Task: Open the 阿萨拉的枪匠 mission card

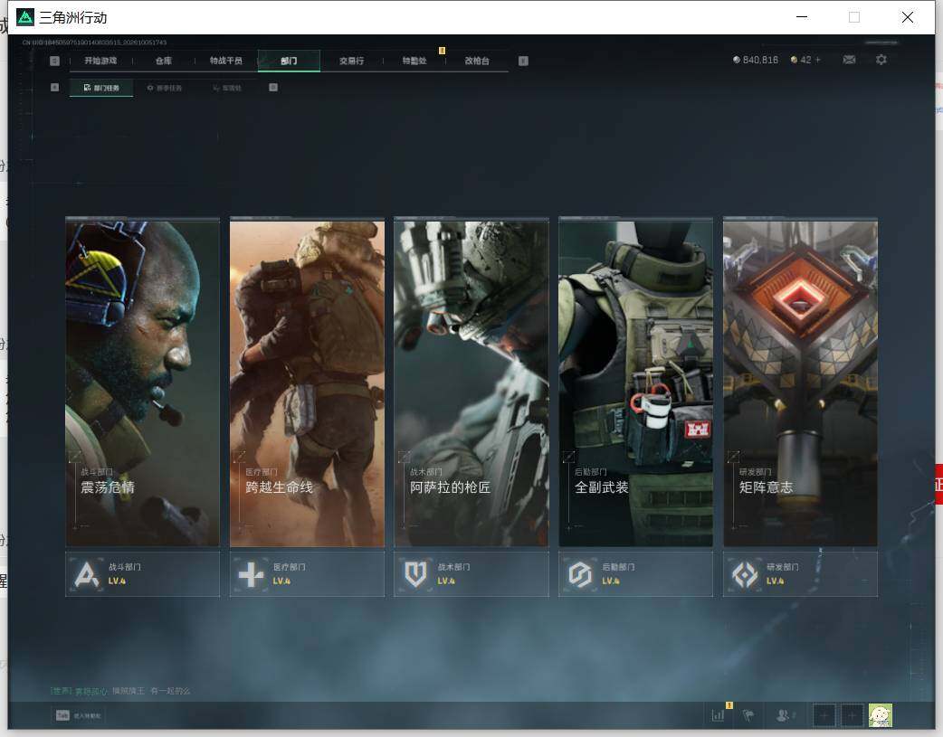Action: tap(471, 383)
